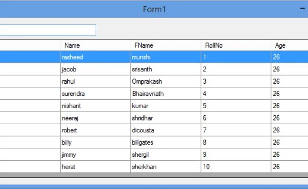The width and height of the screenshot is (308, 189).
Task: Click the Age column header
Action: [x=289, y=45]
